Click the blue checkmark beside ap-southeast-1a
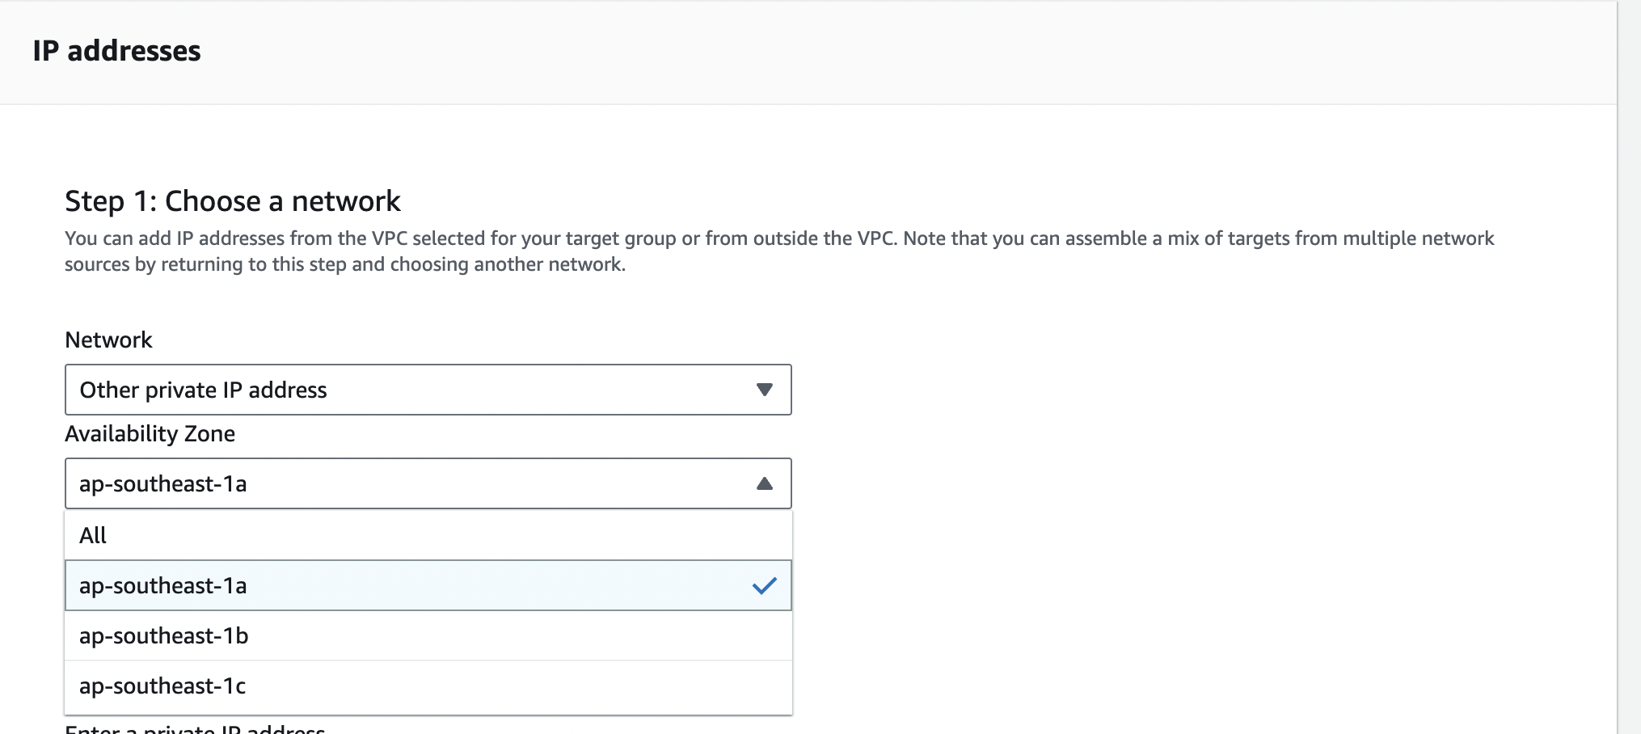Viewport: 1641px width, 734px height. coord(764,585)
